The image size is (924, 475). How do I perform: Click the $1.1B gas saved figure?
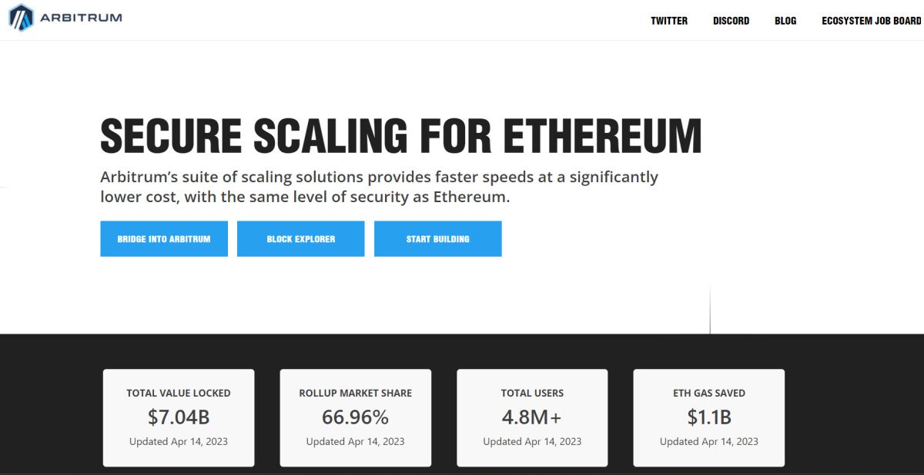(x=709, y=417)
